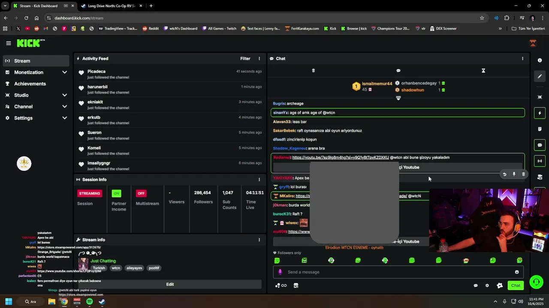Switch to Long Drive North browser tab

[112, 6]
